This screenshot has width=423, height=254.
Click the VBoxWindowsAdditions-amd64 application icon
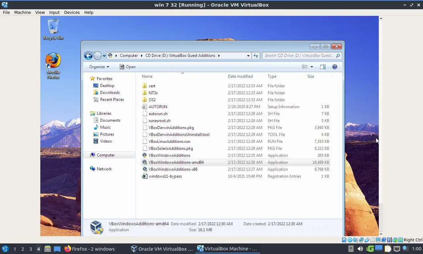tap(144, 162)
